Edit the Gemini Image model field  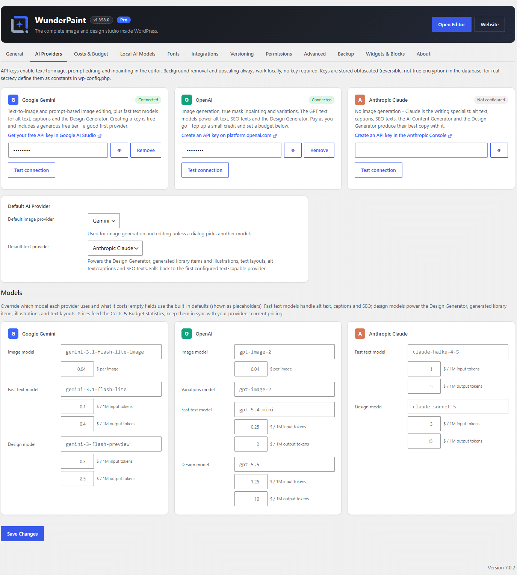pyautogui.click(x=111, y=352)
